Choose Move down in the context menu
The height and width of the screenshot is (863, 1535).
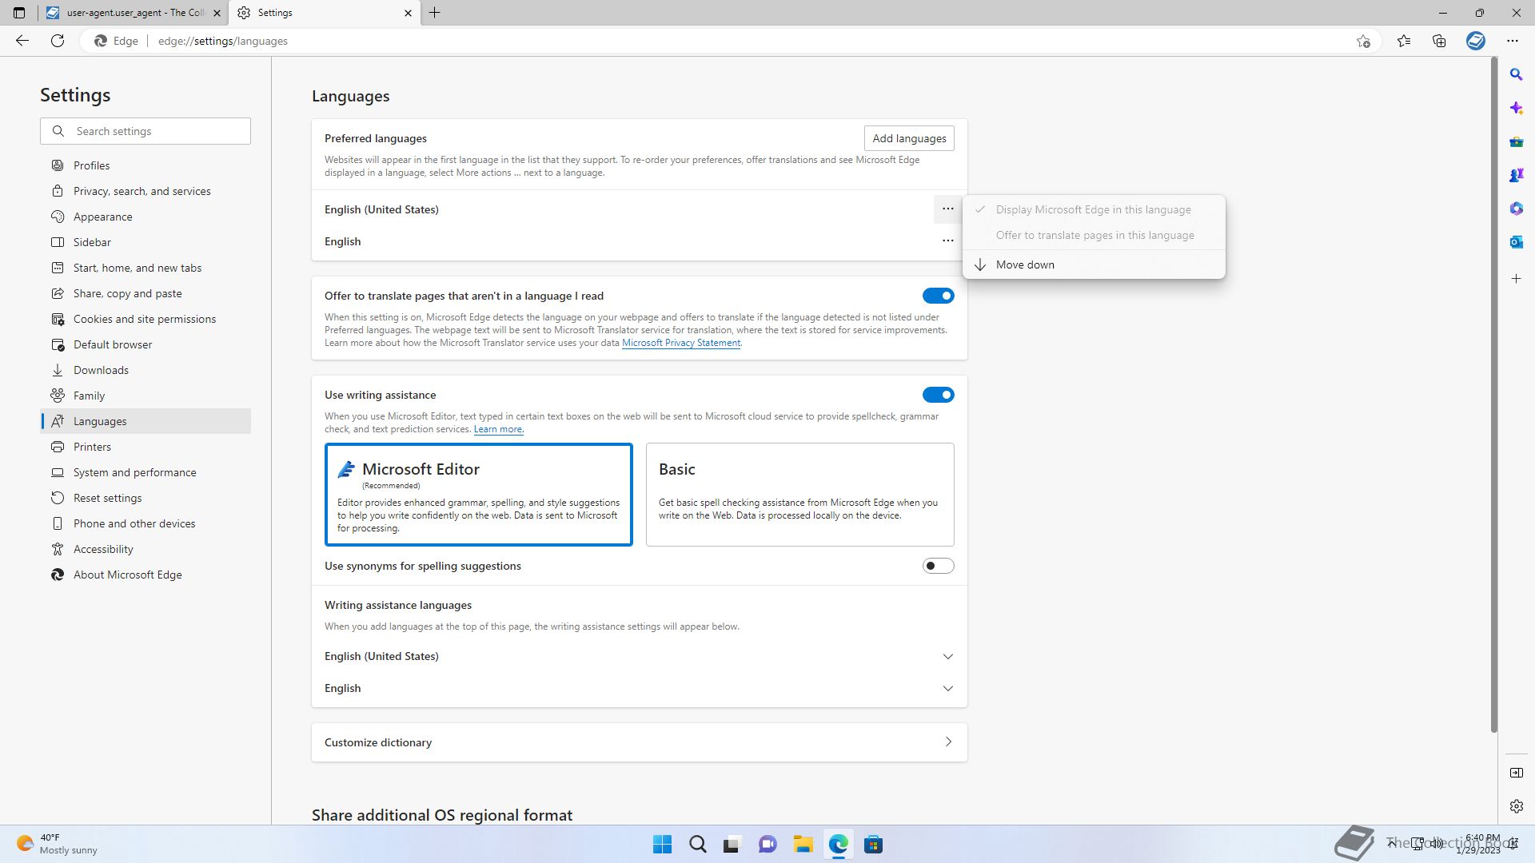(x=1094, y=264)
